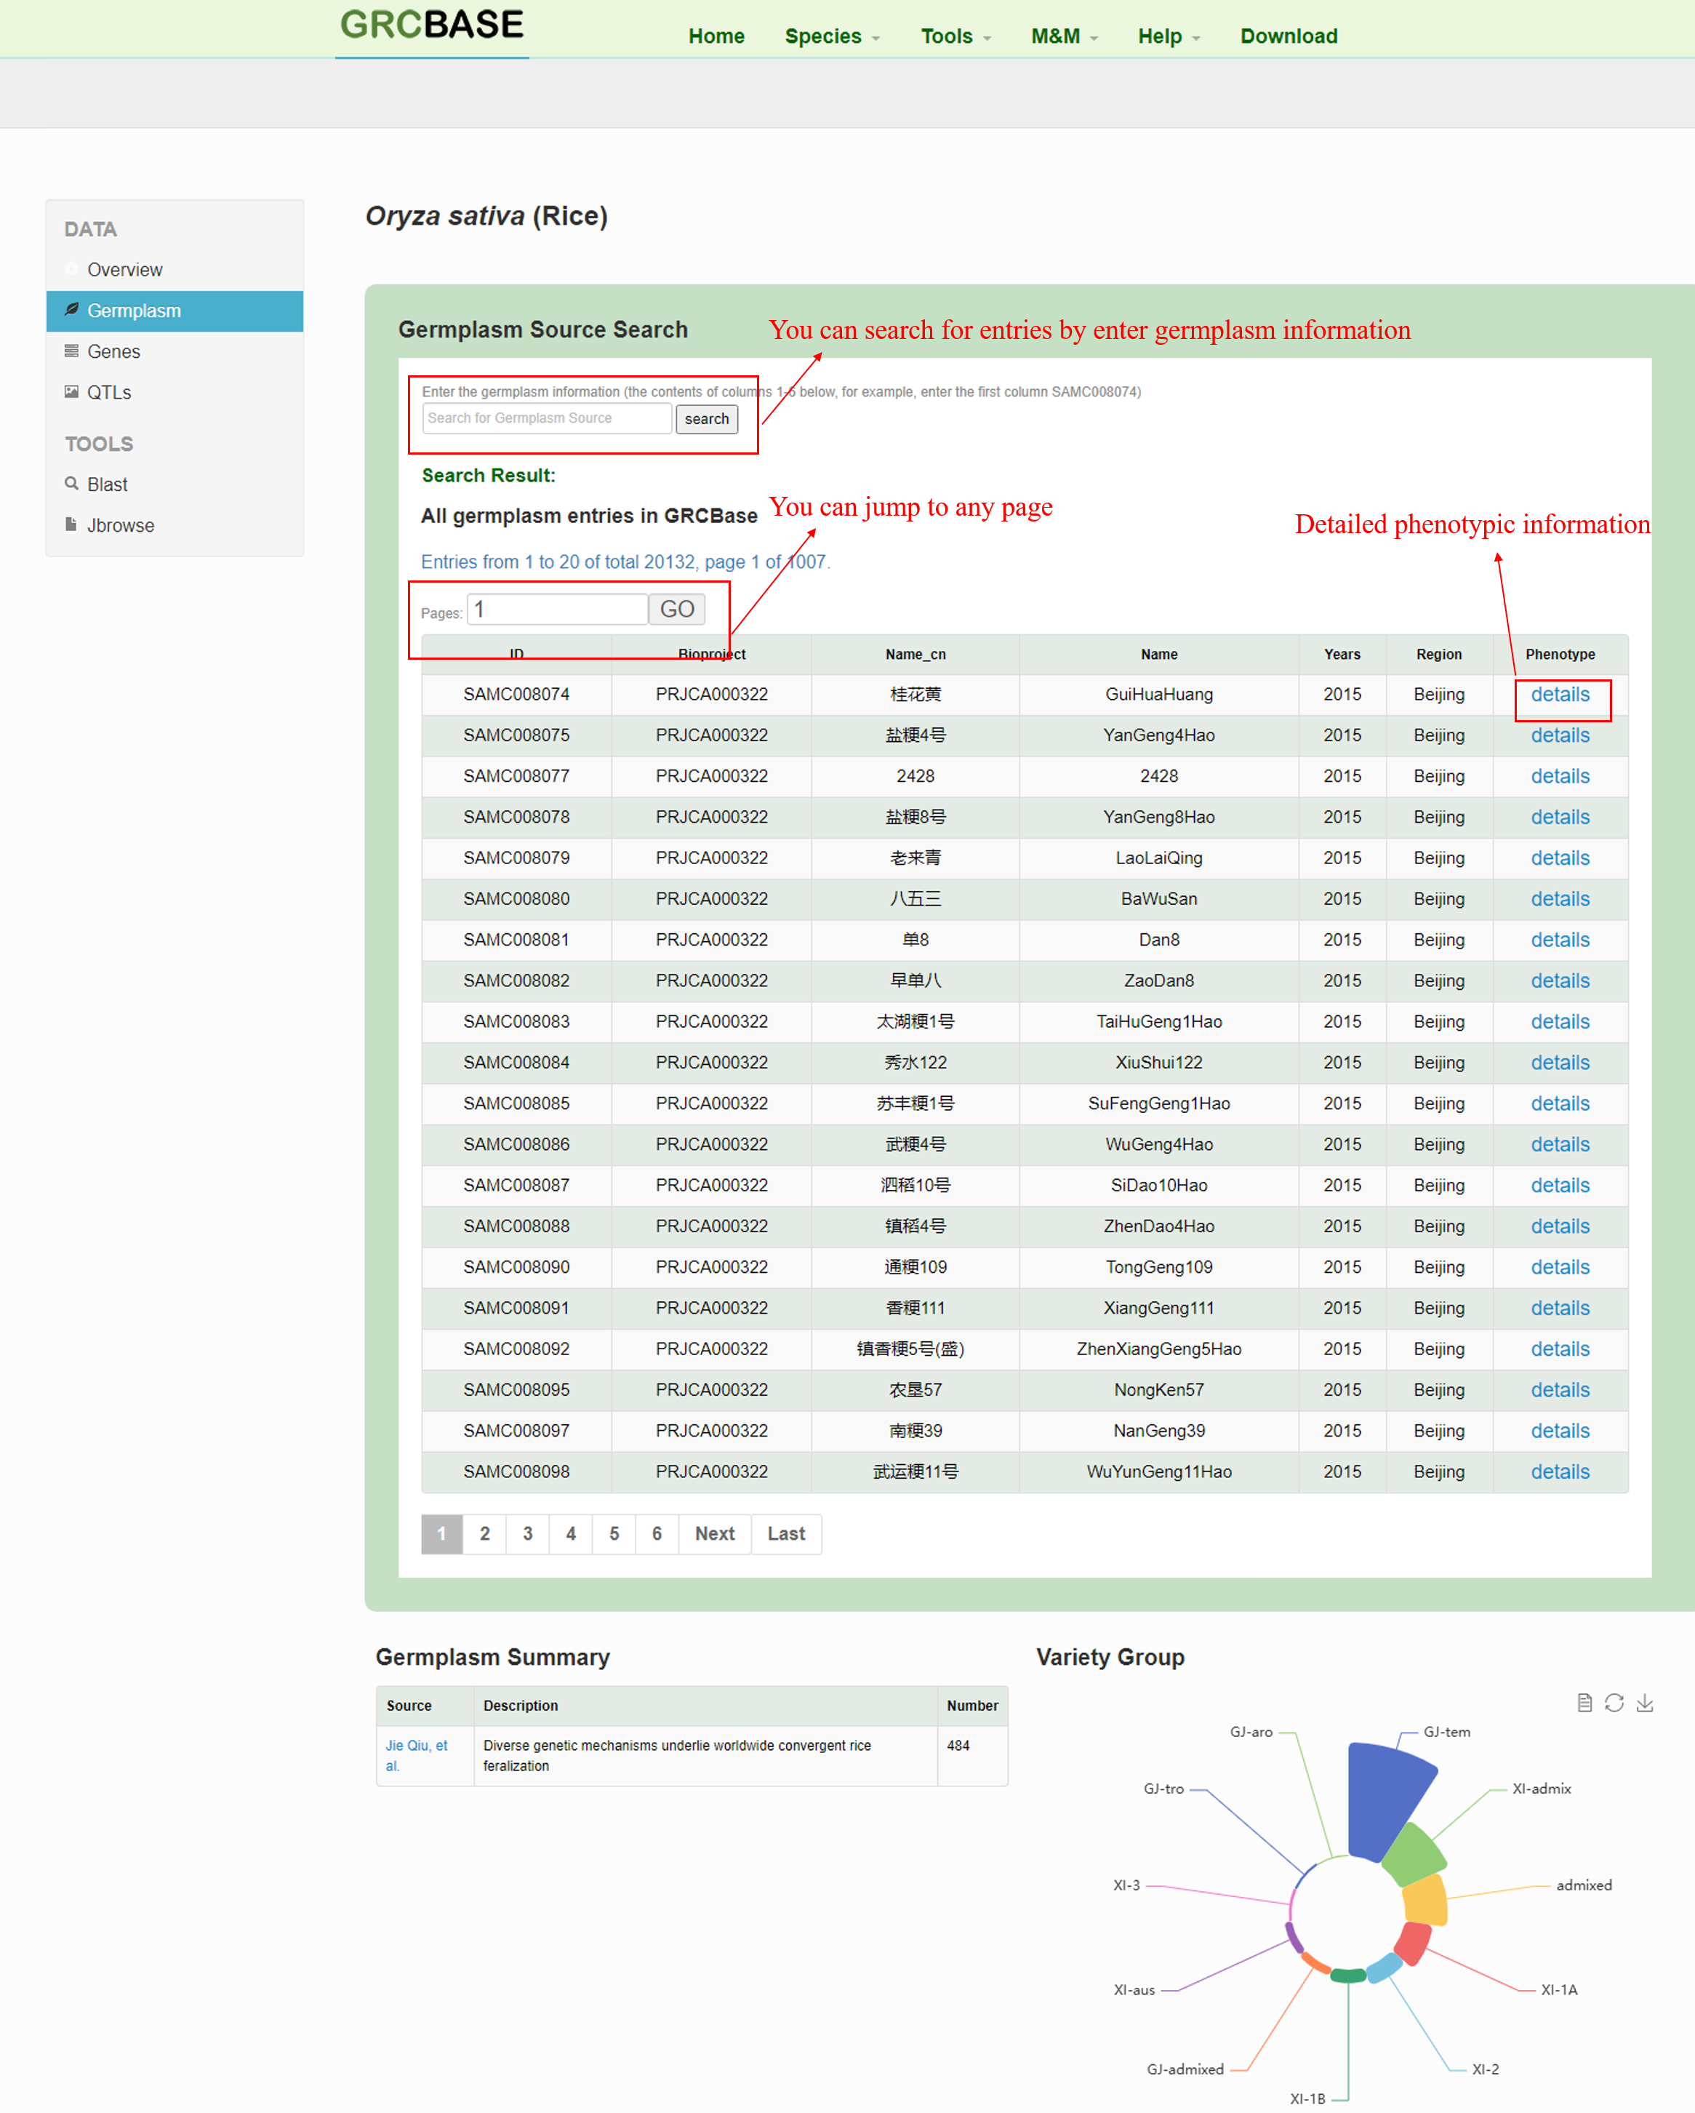Open details for SAMC008074 GuiHuaHuang
The width and height of the screenshot is (1695, 2113).
click(1559, 695)
